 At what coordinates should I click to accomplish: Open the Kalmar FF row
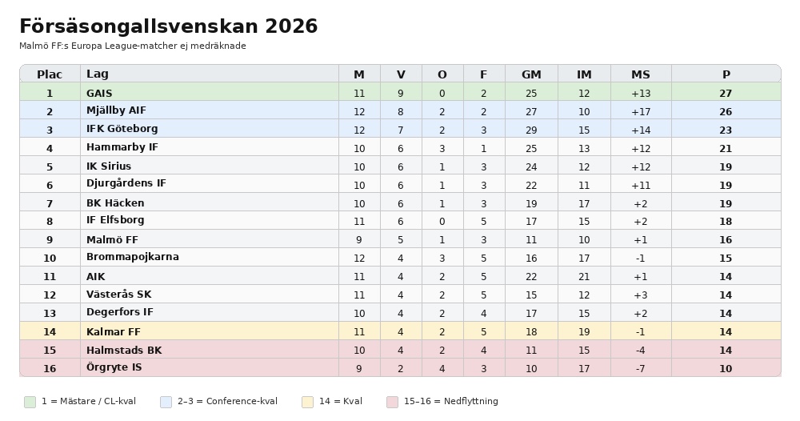113,331
